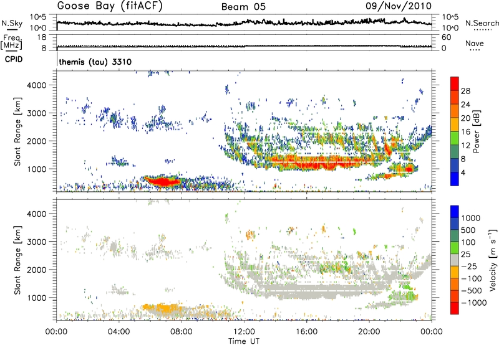Click the "100" label on velocity colorbar
The height and width of the screenshot is (345, 499).
click(x=468, y=242)
